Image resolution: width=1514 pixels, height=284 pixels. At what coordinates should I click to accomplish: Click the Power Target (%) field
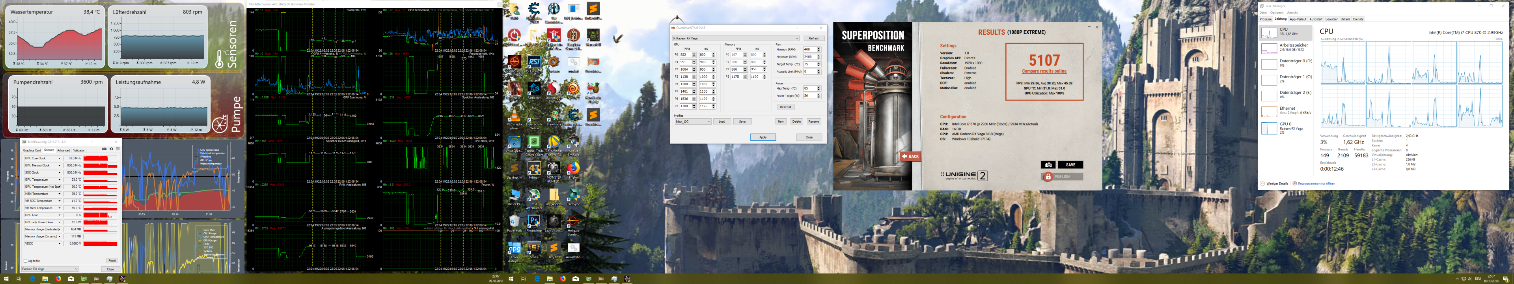(x=813, y=96)
